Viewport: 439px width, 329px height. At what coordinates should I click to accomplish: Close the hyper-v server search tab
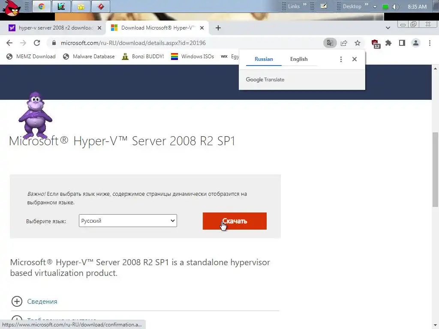click(x=99, y=28)
